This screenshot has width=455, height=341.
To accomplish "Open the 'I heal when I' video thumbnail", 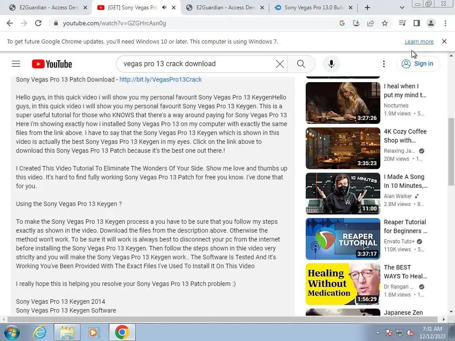I will tap(343, 103).
